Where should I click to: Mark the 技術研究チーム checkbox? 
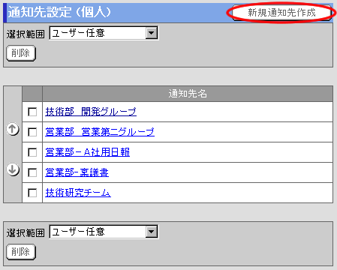pyautogui.click(x=32, y=193)
